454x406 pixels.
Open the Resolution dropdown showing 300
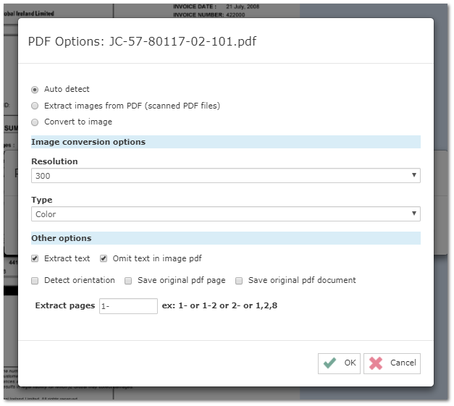click(226, 176)
